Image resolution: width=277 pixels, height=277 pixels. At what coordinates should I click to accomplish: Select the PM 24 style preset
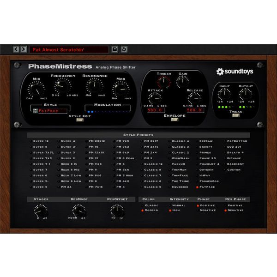coord(65,187)
